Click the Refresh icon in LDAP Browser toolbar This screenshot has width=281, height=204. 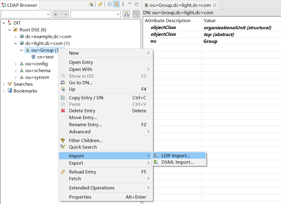click(100, 4)
